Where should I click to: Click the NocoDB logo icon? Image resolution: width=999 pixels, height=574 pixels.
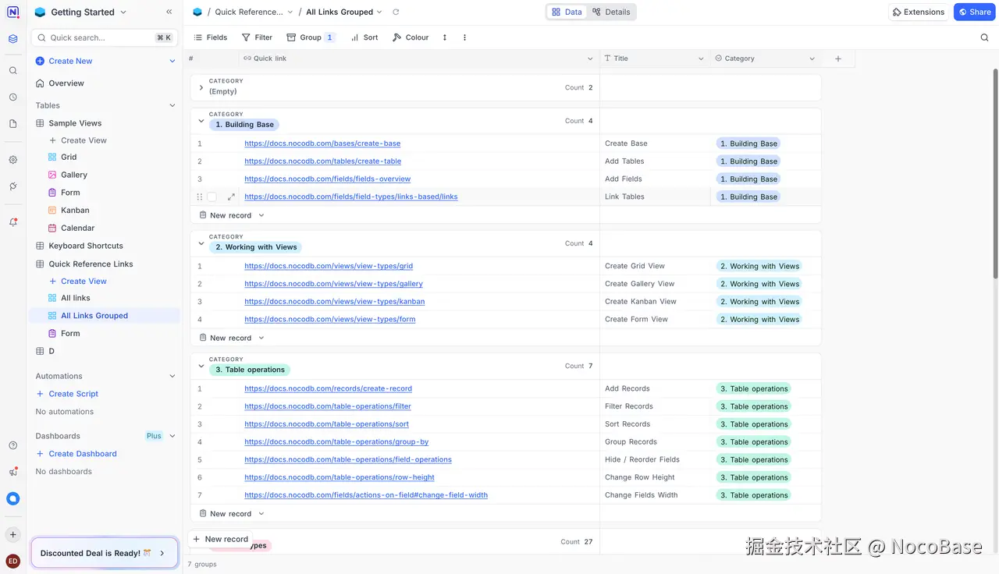tap(12, 12)
